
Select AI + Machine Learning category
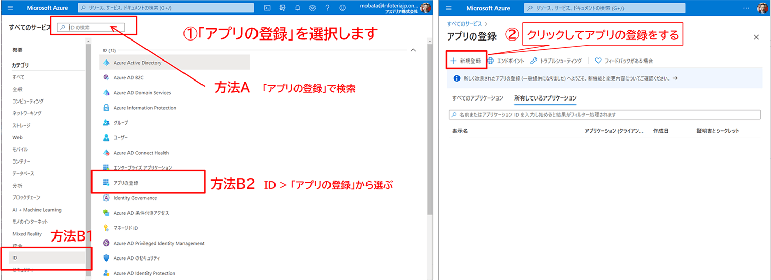[x=37, y=210]
